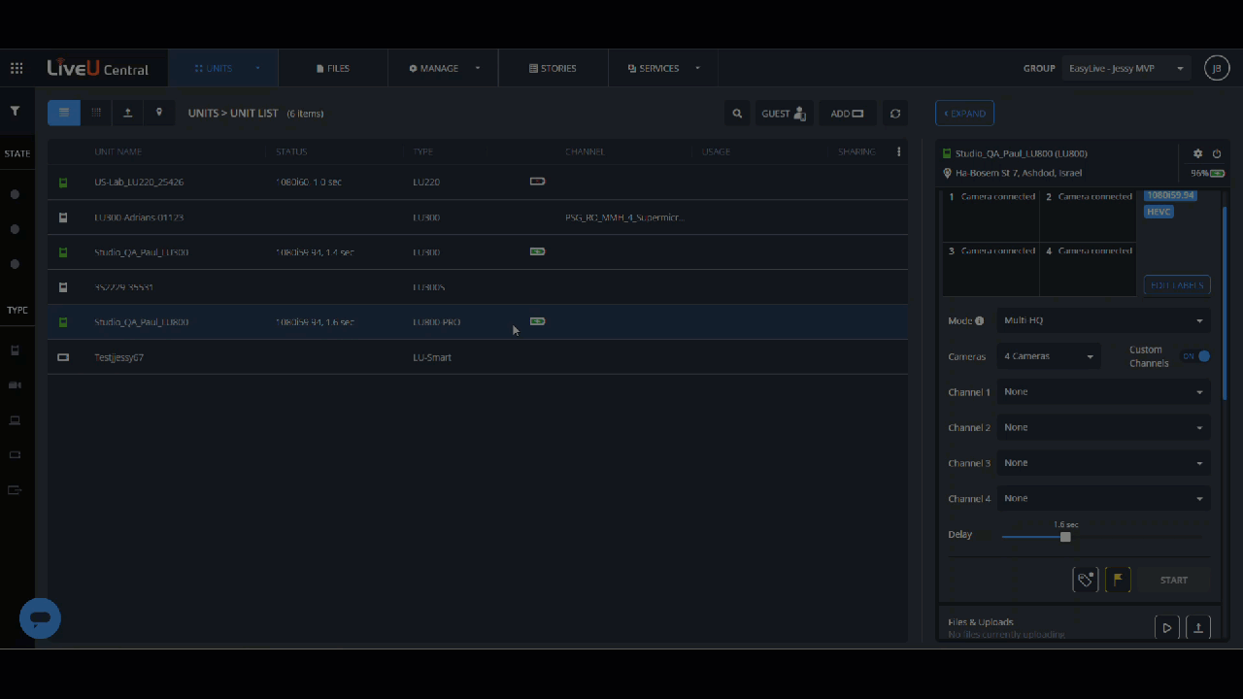Click the HEVC badge

[1159, 212]
